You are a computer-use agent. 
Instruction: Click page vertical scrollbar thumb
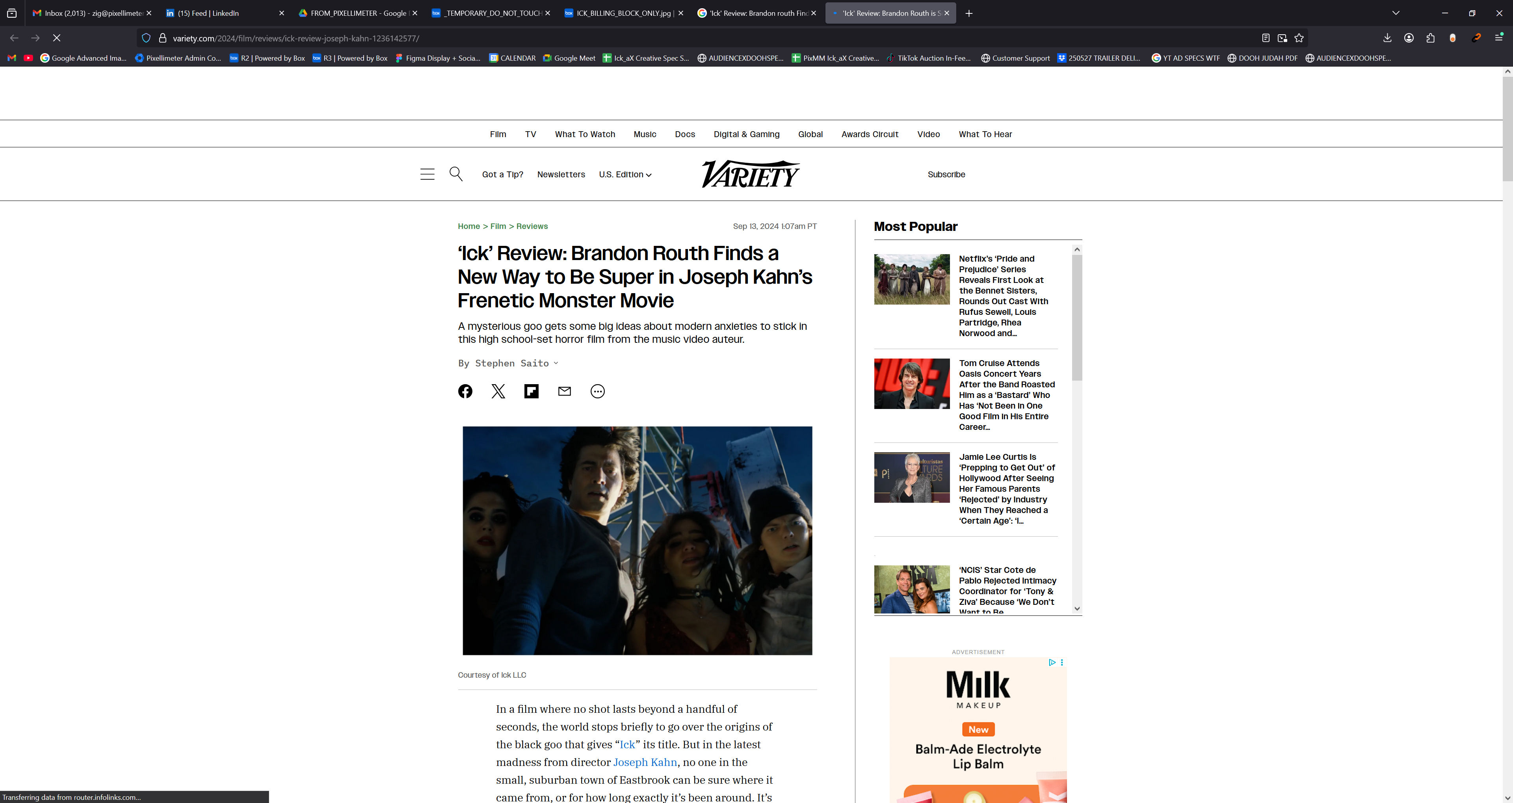point(1507,128)
